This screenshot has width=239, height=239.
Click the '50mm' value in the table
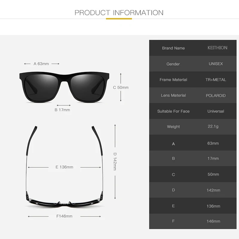[213, 174]
